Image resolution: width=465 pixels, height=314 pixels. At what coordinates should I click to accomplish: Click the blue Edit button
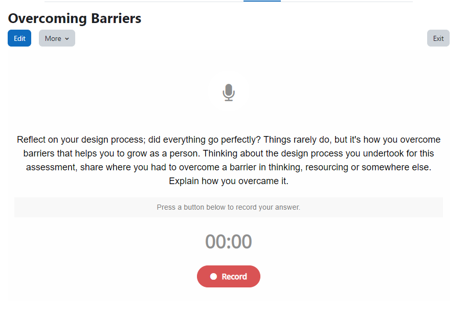(x=19, y=38)
